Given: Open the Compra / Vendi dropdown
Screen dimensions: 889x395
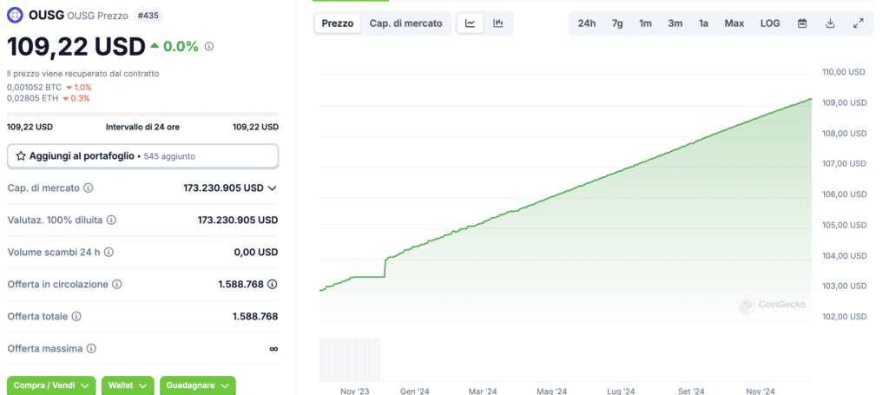Looking at the screenshot, I should 51,385.
